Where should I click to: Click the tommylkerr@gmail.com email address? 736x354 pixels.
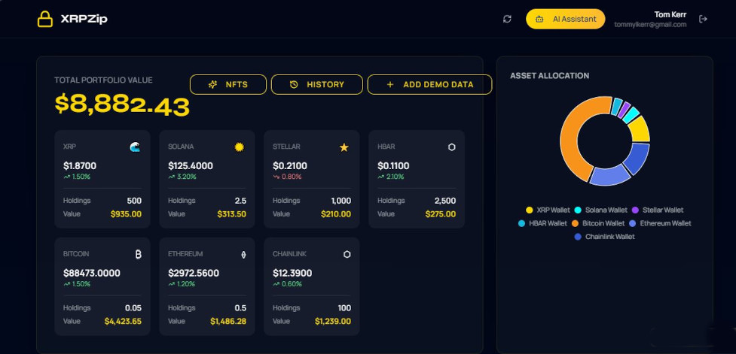[651, 25]
